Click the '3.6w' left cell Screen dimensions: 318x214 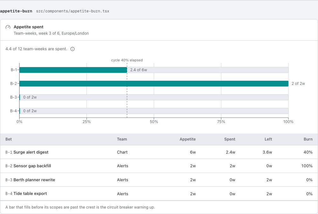pos(267,152)
